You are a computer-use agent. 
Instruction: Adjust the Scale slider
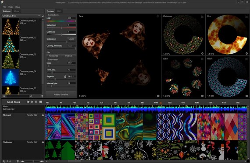point(61,66)
